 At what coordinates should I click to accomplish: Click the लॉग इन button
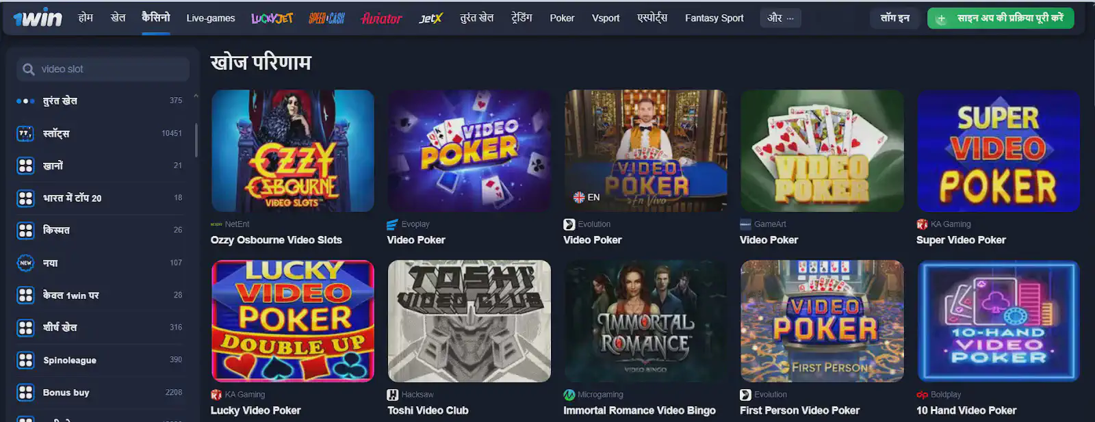point(894,18)
